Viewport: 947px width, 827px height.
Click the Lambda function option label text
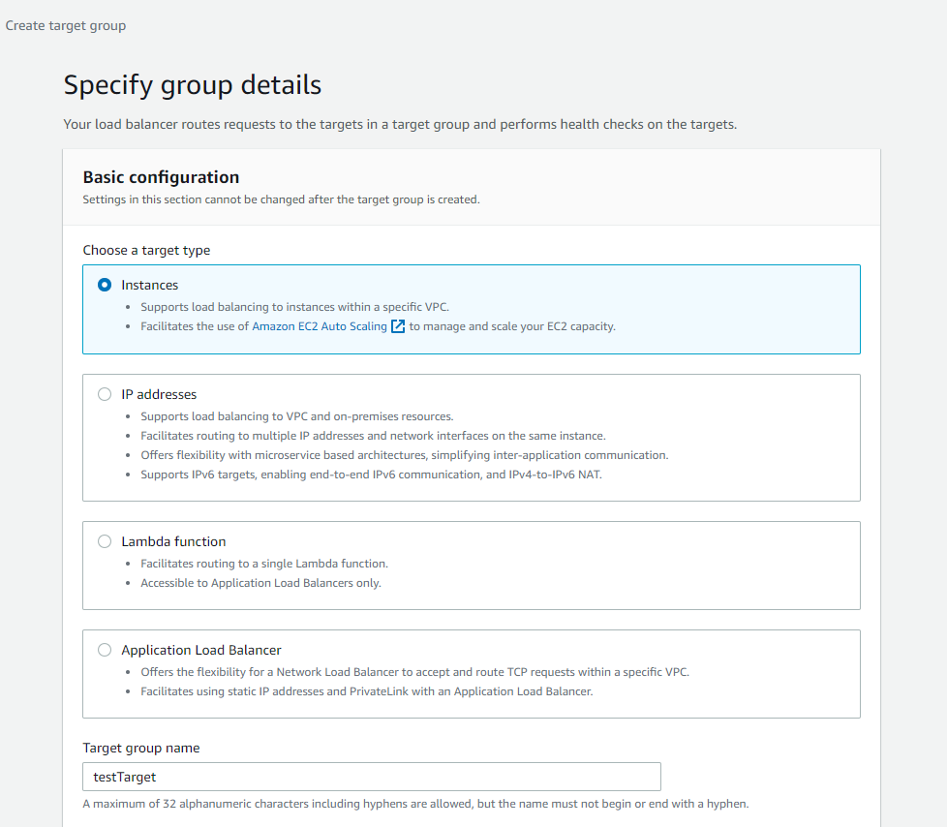[173, 541]
